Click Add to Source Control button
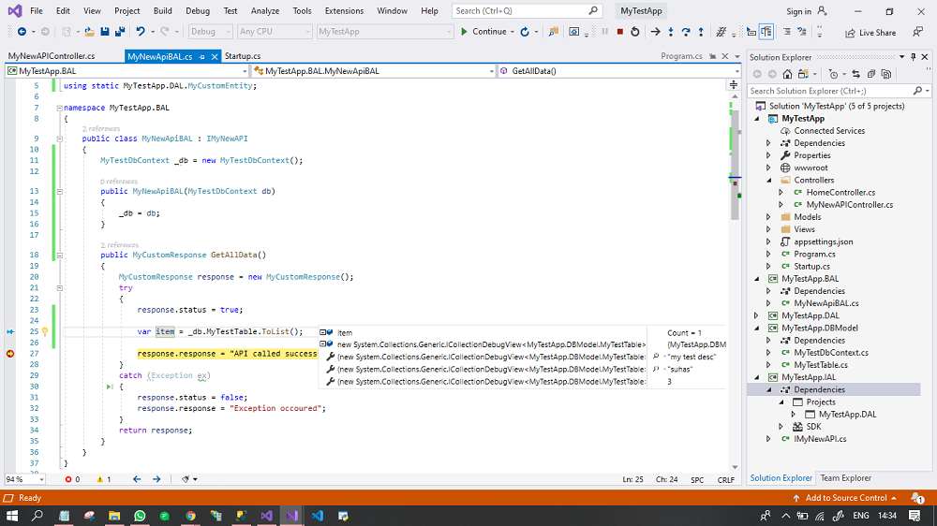 (845, 497)
